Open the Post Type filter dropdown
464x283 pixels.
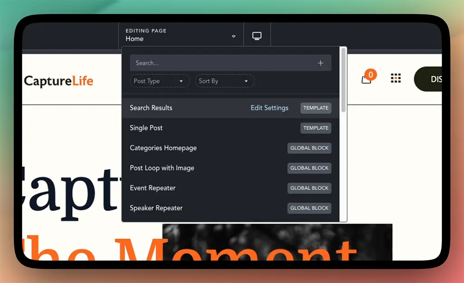[159, 81]
